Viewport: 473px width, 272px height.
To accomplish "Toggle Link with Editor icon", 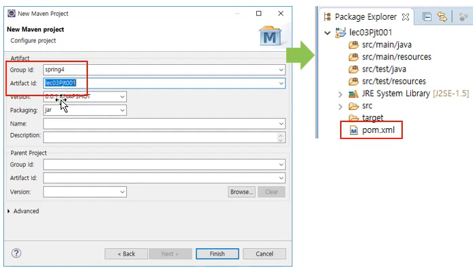I will [x=442, y=17].
